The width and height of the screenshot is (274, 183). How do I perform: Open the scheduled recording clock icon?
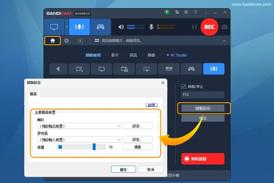[x=186, y=12]
